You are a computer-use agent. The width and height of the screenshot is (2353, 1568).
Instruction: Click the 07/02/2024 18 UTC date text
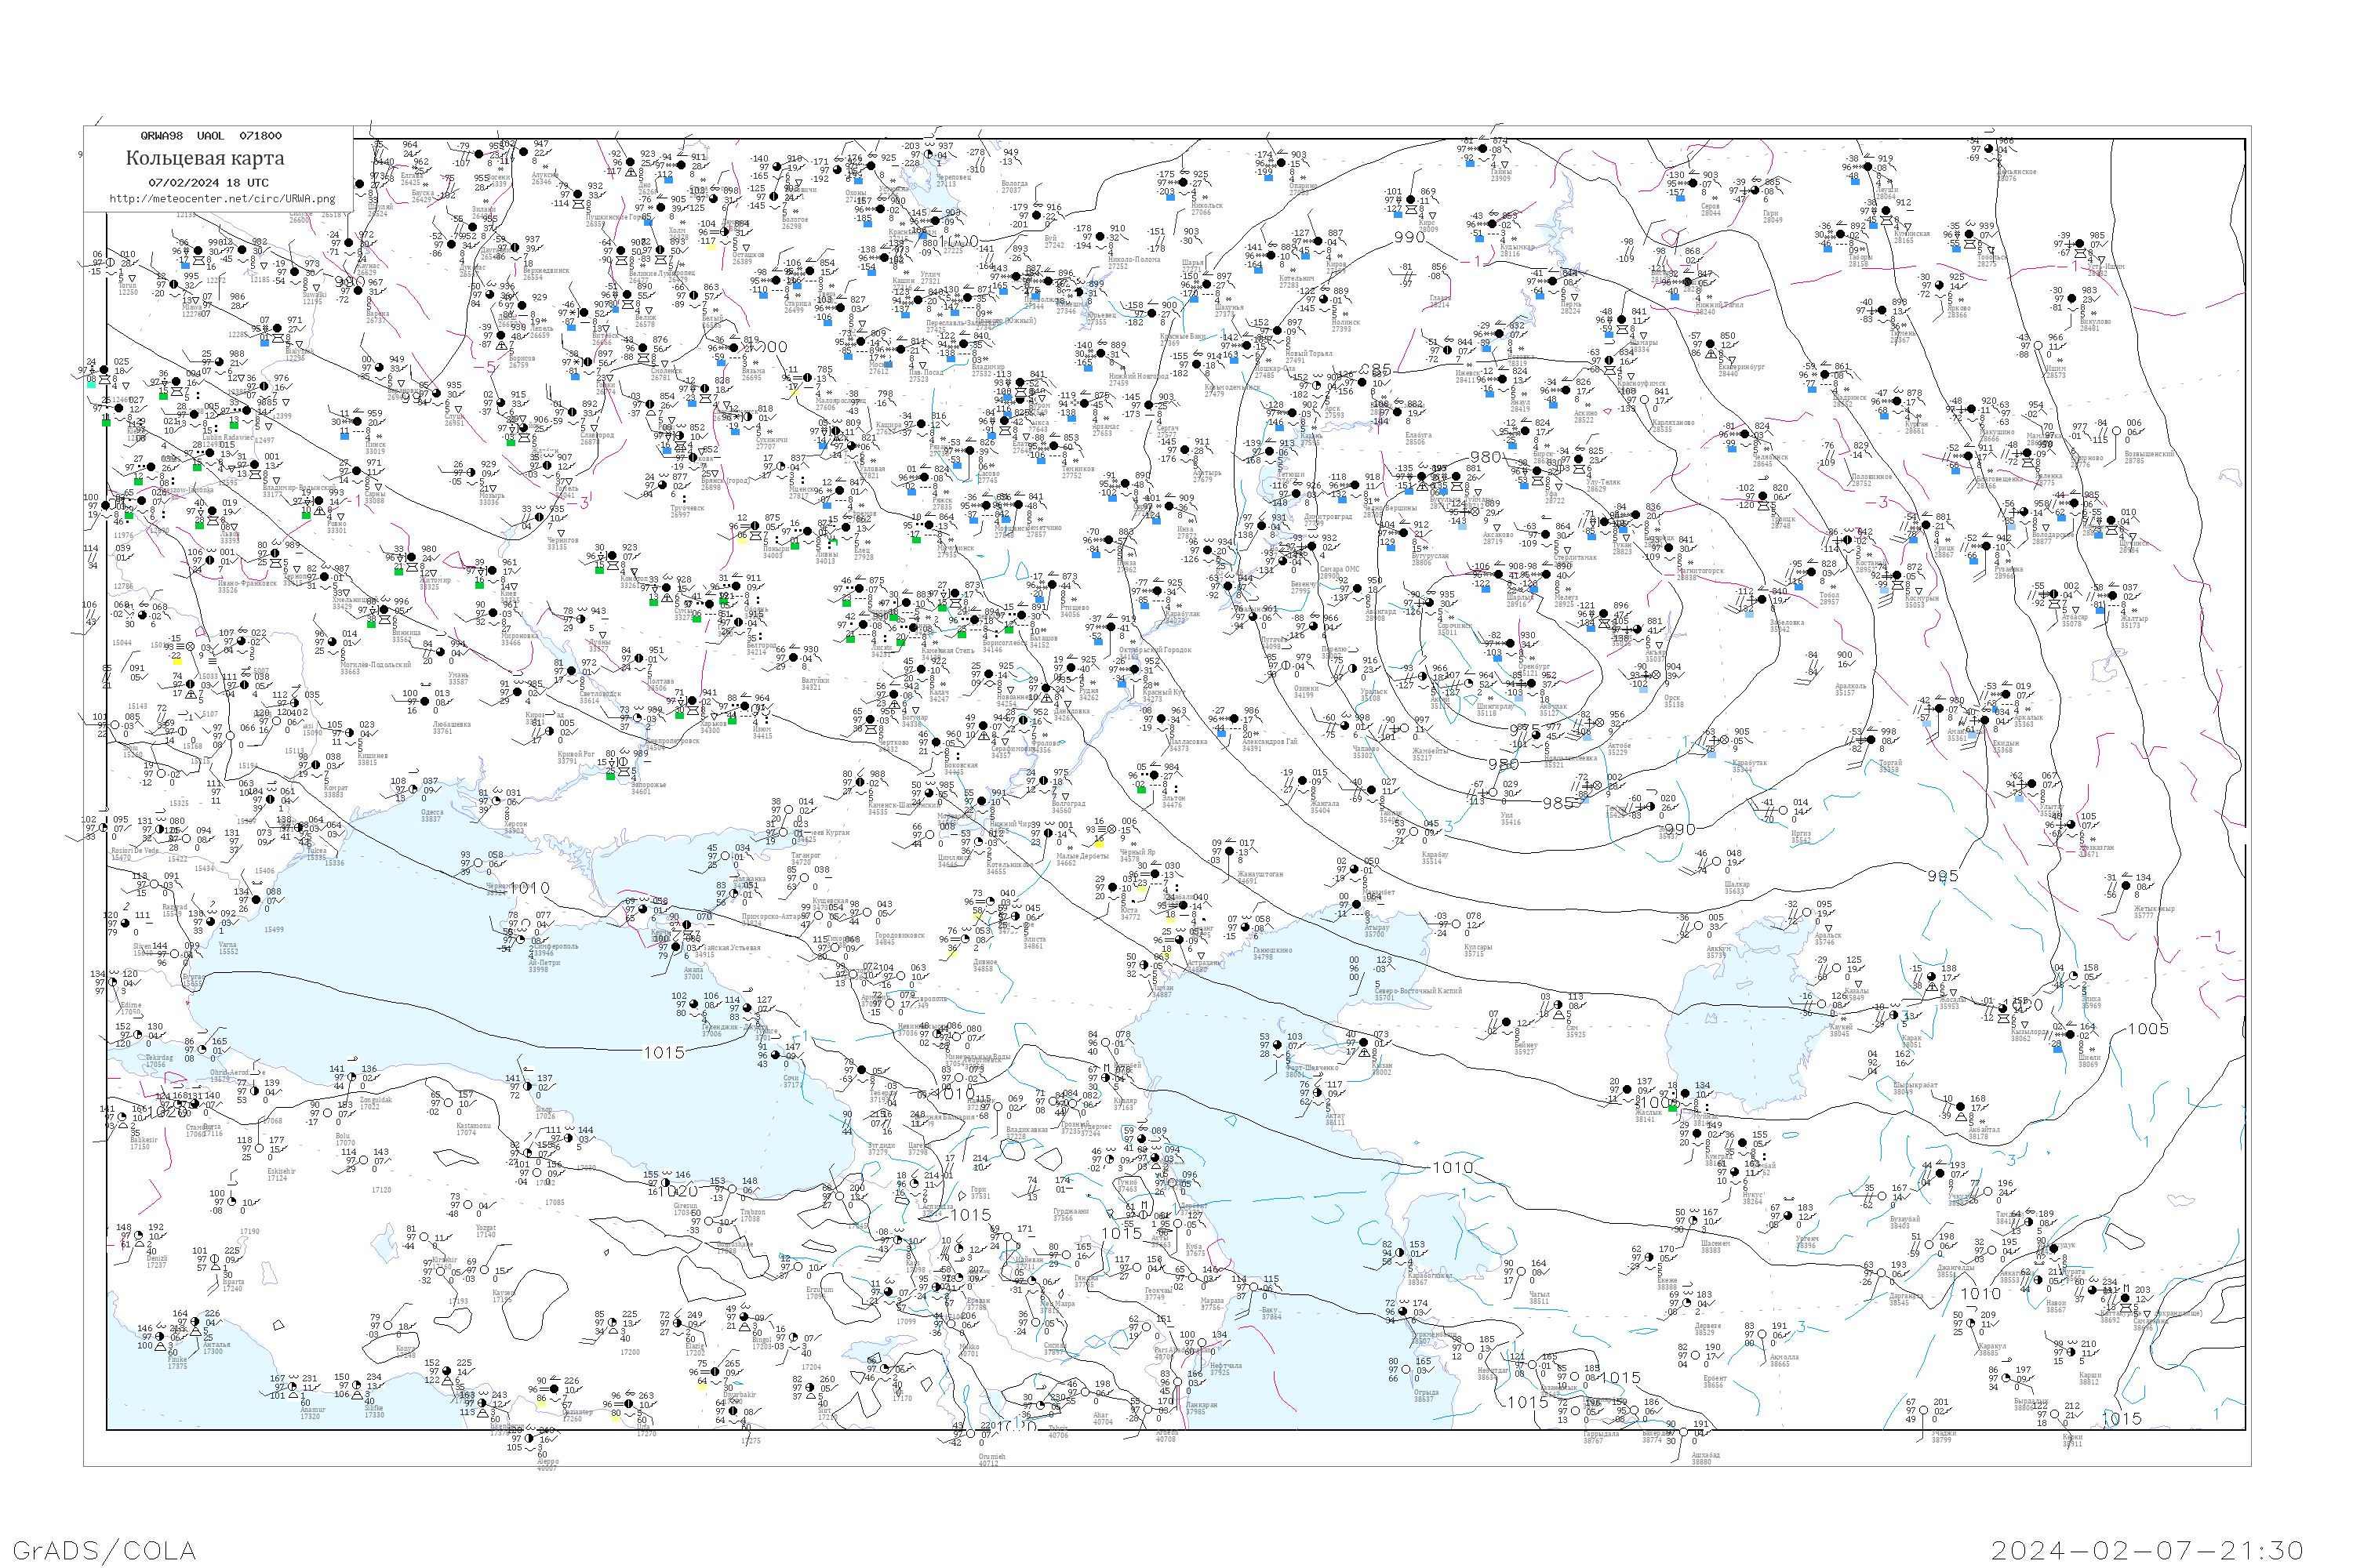pos(208,183)
